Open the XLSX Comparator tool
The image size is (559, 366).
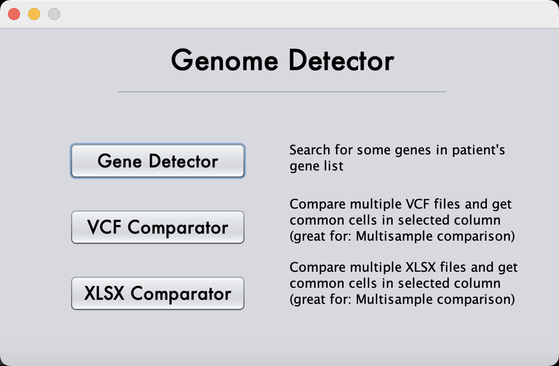[x=157, y=293]
